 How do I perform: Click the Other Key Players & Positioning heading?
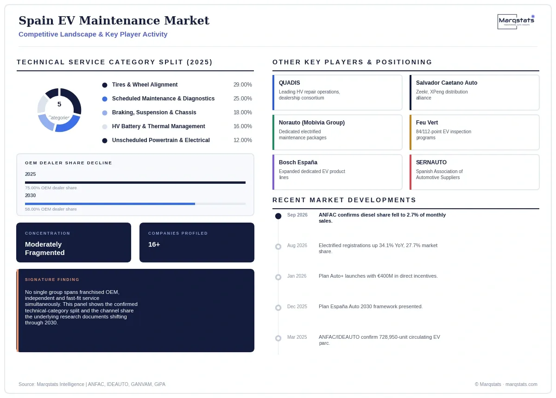pos(353,62)
